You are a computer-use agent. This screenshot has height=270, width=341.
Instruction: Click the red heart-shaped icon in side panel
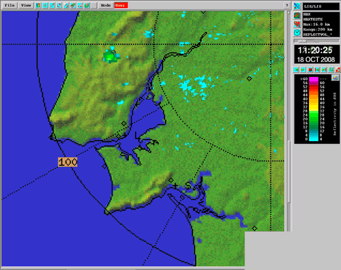(297, 24)
